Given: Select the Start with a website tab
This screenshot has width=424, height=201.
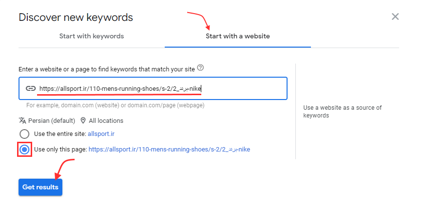Looking at the screenshot, I should (237, 36).
